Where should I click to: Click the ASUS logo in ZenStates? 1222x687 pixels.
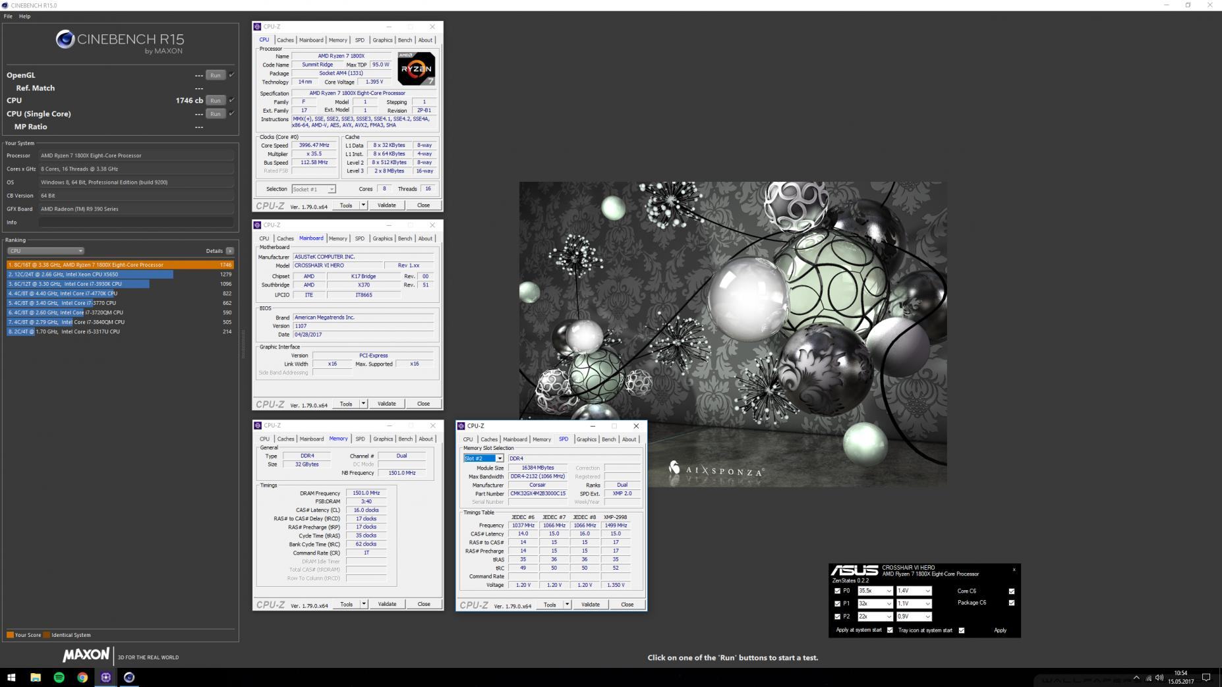[x=854, y=570]
